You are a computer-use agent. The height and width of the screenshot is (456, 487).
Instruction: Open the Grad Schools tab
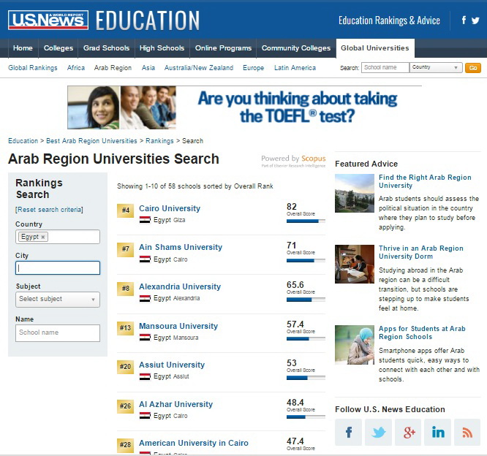click(106, 48)
